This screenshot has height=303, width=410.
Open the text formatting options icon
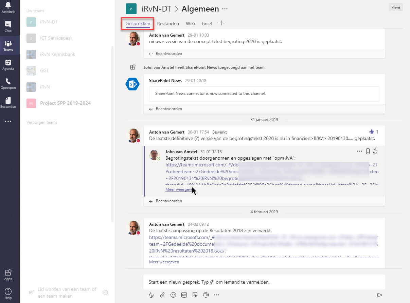tap(151, 295)
